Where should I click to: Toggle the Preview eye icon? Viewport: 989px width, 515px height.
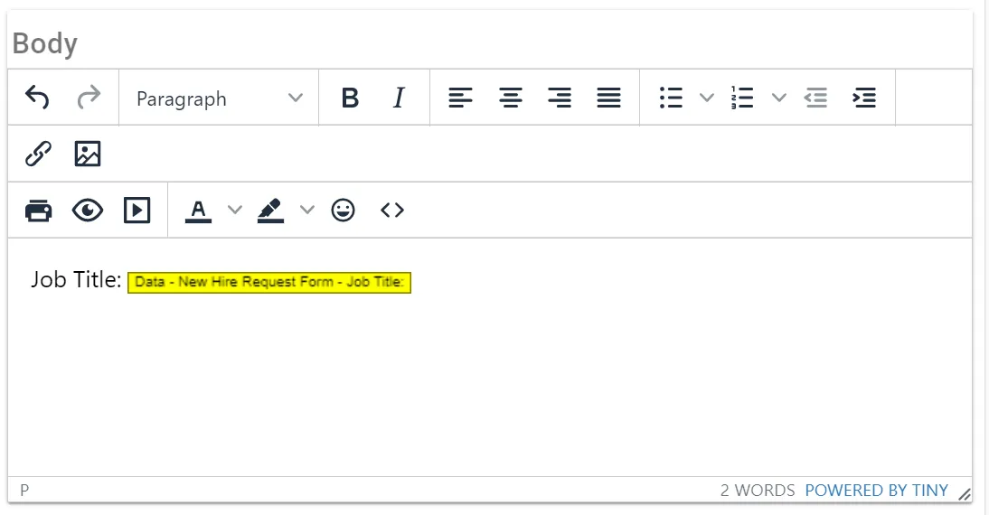pos(88,211)
